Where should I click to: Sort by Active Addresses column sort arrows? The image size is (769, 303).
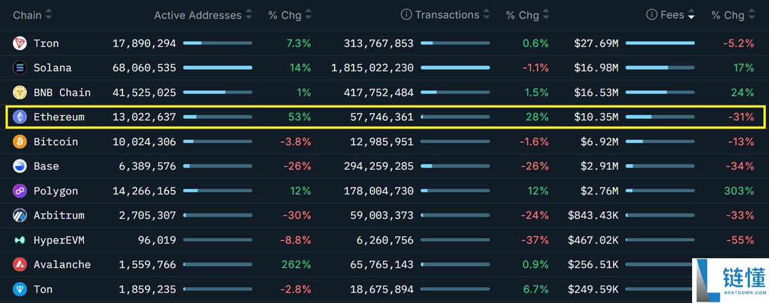pyautogui.click(x=249, y=15)
